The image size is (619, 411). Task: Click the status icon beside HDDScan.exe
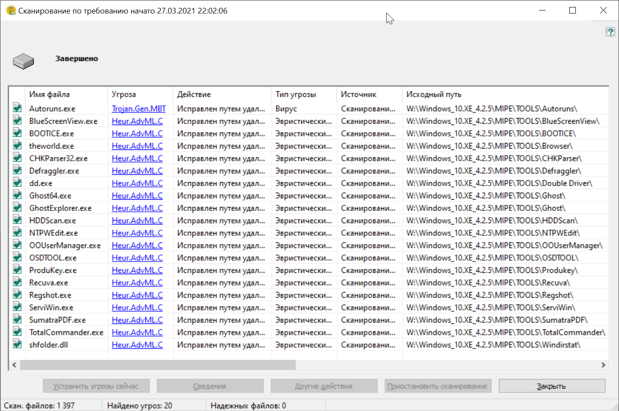click(x=17, y=219)
